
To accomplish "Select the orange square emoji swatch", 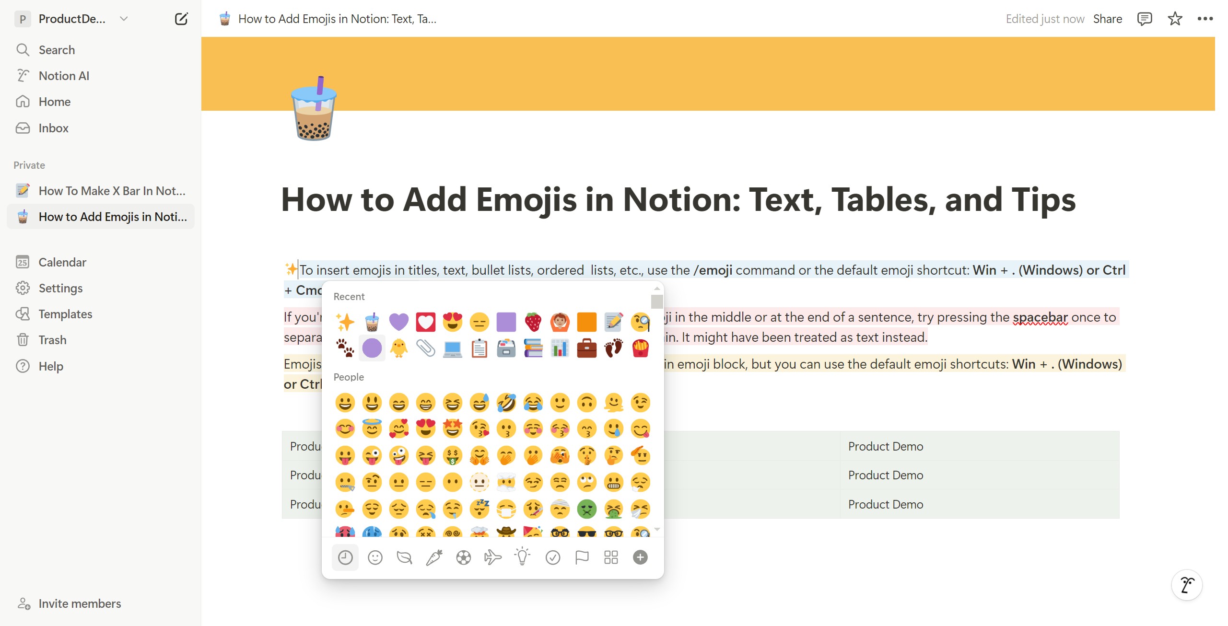I will pos(586,322).
